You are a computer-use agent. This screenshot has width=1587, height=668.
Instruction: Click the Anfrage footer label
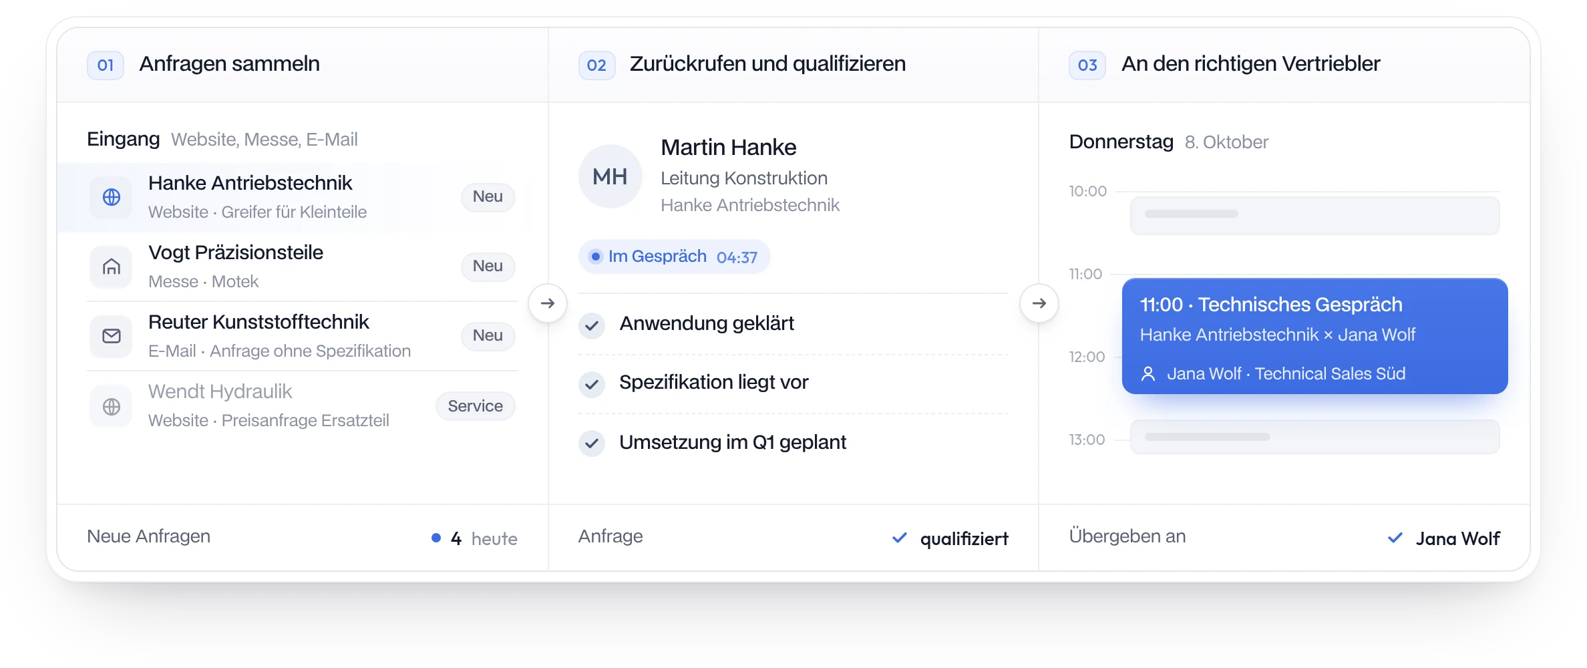[x=610, y=536]
